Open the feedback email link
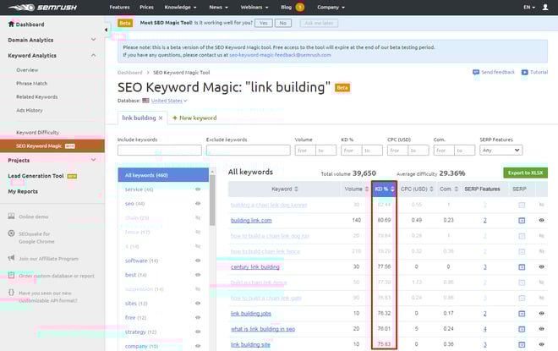 (280, 55)
